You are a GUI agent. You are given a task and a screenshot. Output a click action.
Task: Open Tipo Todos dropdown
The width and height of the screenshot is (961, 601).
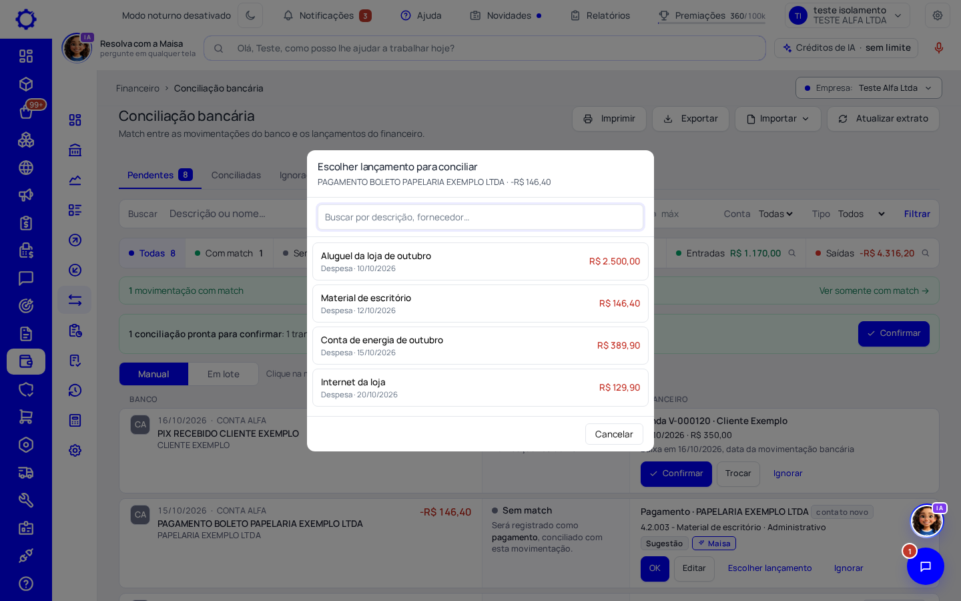pos(861,214)
